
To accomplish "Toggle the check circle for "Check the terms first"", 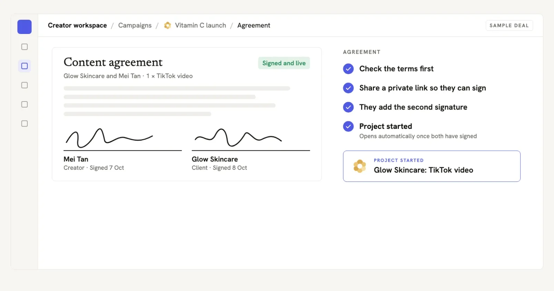I will pos(348,69).
